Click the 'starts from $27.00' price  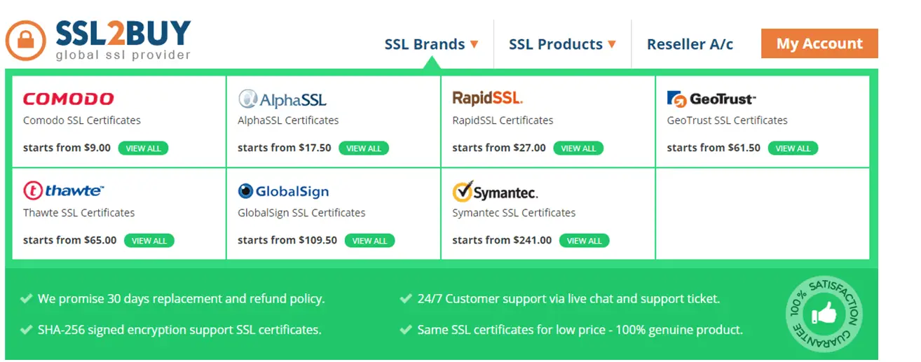coord(499,148)
